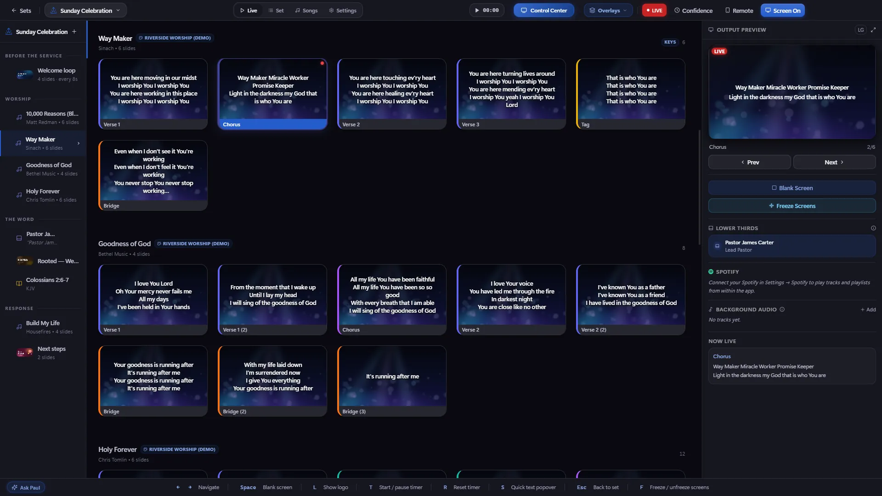Screen dimensions: 882x496
Task: Click Holy Forever music note icon in sidebar
Action: coord(19,195)
